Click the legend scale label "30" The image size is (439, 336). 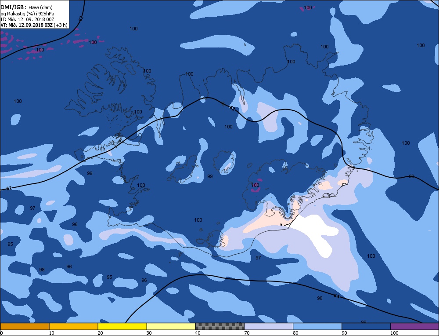tap(149, 333)
